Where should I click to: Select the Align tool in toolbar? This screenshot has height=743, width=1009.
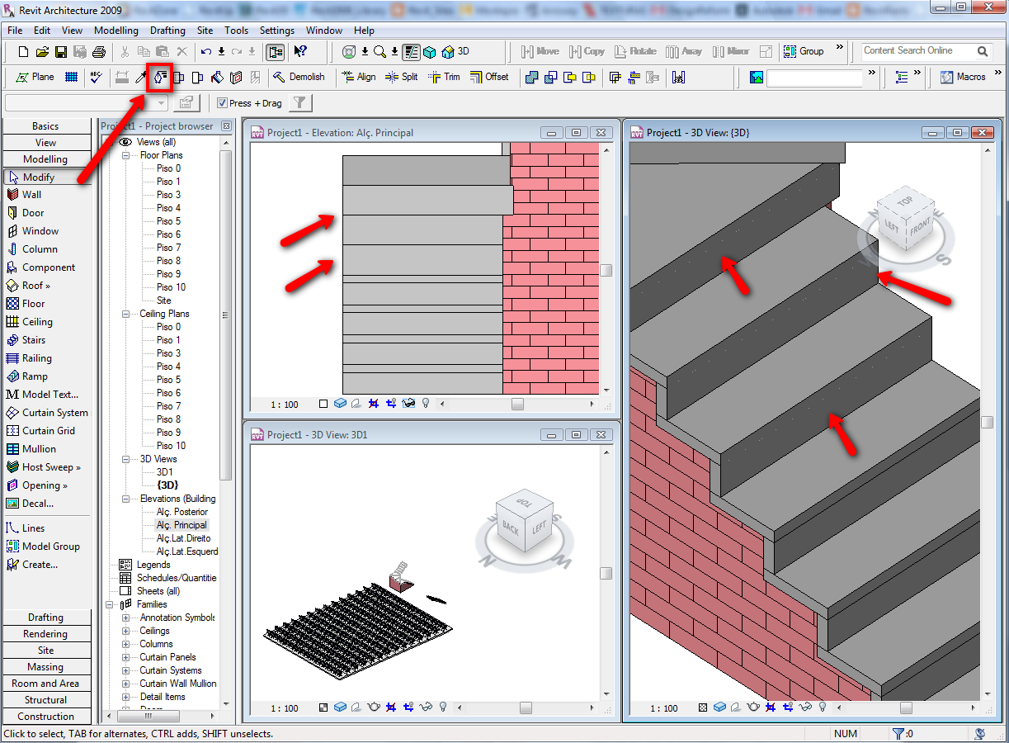358,77
